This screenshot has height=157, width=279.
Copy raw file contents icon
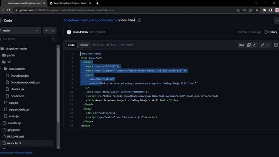tap(249, 45)
